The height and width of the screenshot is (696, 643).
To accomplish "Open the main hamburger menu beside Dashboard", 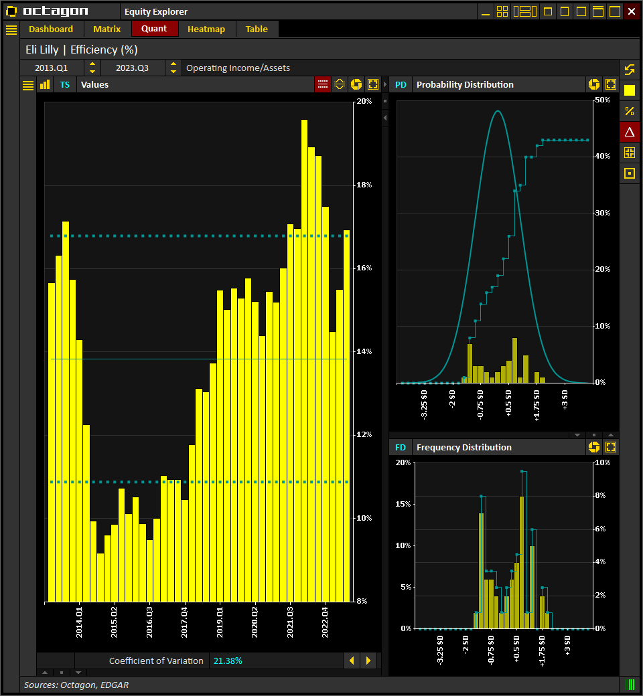I will 11,29.
